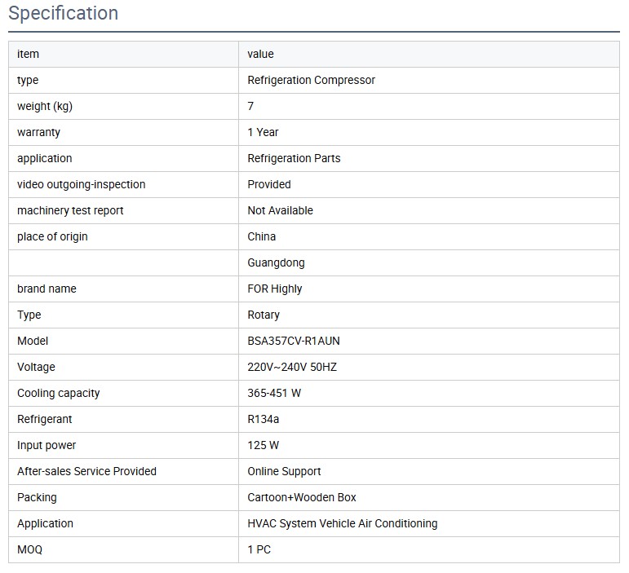
Task: Select the 'Cartoon+Wooden Box' packing value
Action: click(302, 497)
